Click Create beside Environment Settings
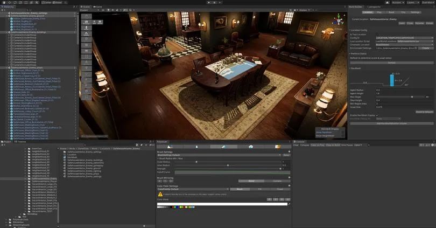Image resolution: width=436 pixels, height=228 pixels. pos(426,48)
